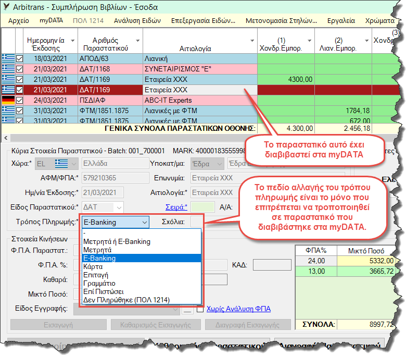Select Μετρητά payment option

tap(142, 250)
